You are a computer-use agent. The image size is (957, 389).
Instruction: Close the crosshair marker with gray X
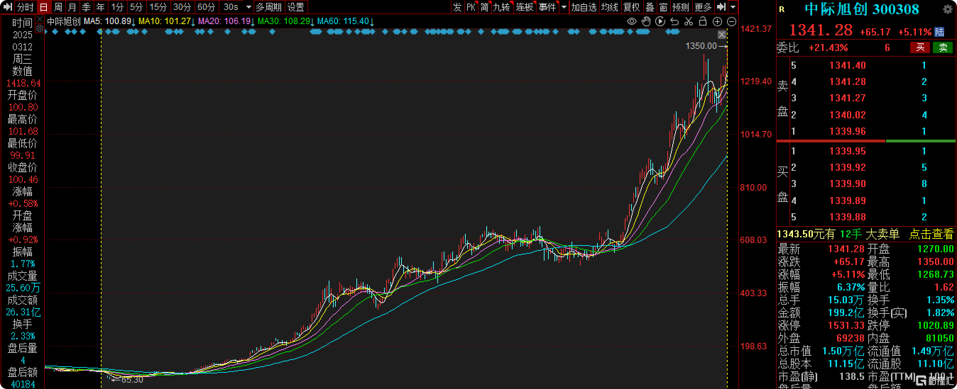pyautogui.click(x=721, y=35)
